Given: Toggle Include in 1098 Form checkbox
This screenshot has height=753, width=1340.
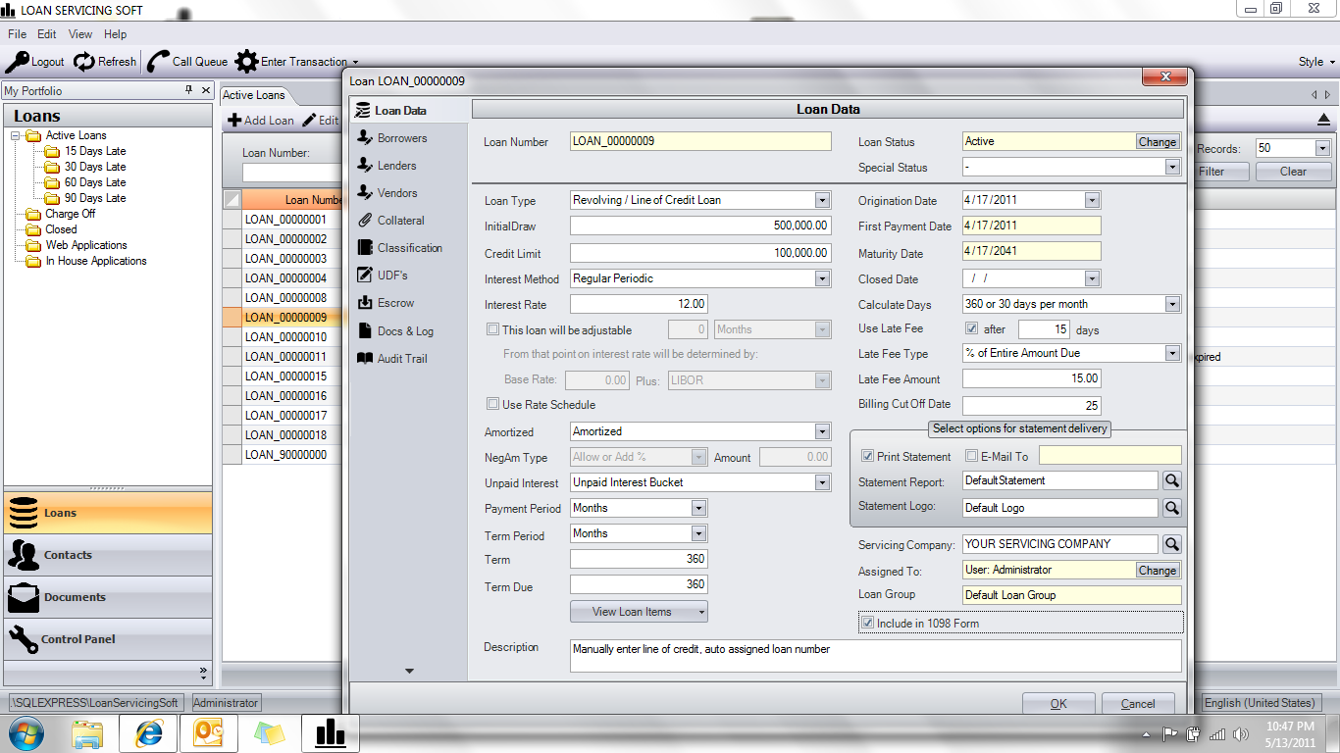Looking at the screenshot, I should tap(867, 623).
